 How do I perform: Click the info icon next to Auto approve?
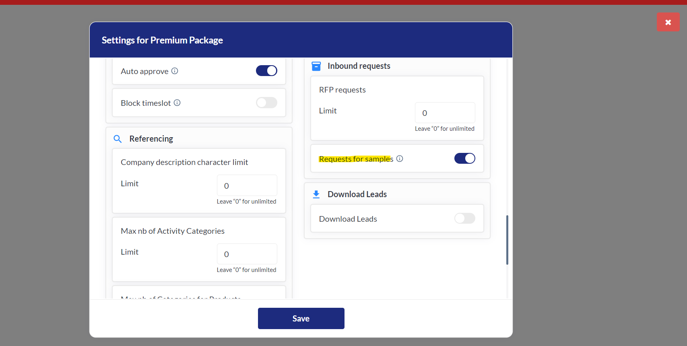[x=175, y=71]
